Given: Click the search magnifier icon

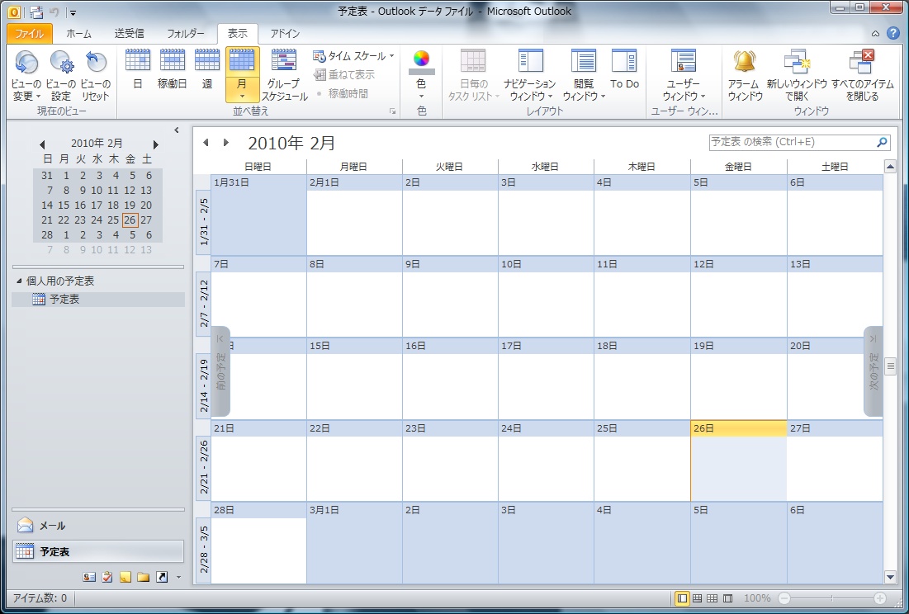Looking at the screenshot, I should [882, 142].
